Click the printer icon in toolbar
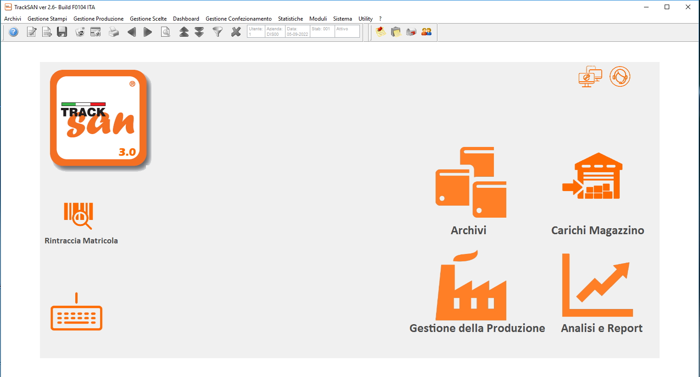This screenshot has height=377, width=700. pos(113,32)
